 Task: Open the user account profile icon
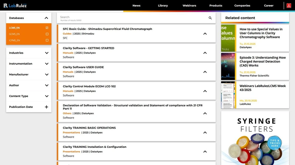(x=289, y=6)
